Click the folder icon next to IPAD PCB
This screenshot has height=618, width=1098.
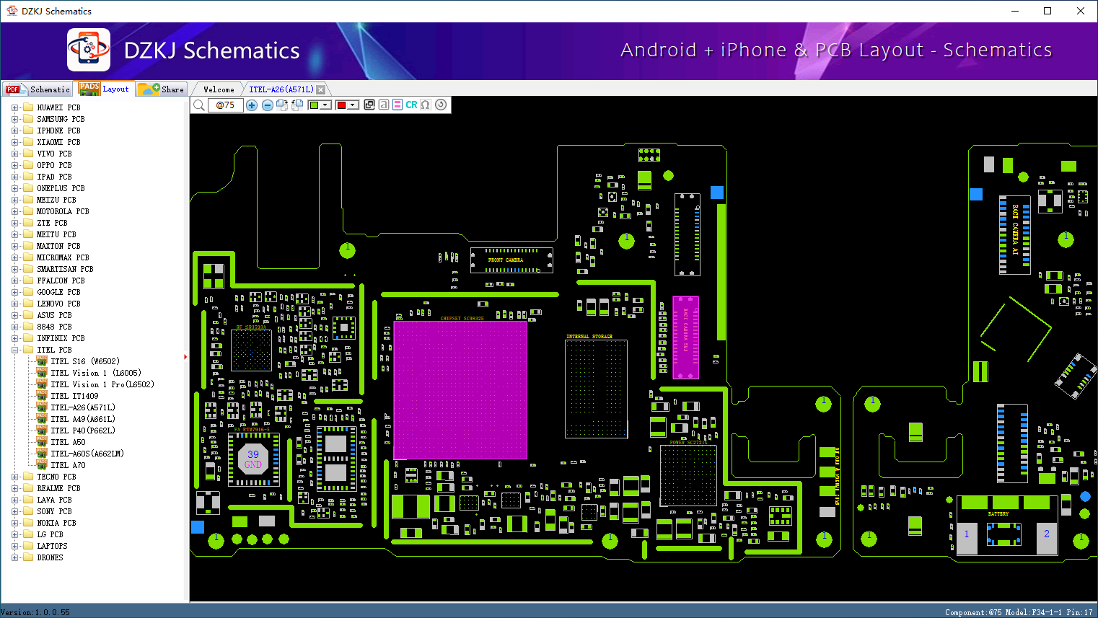[28, 177]
